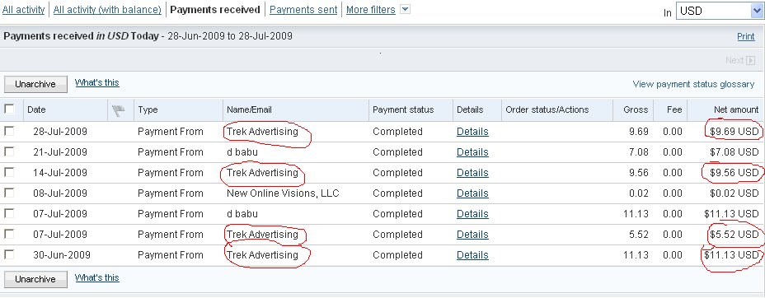Click the Next pagination text
The width and height of the screenshot is (765, 298).
(x=734, y=60)
